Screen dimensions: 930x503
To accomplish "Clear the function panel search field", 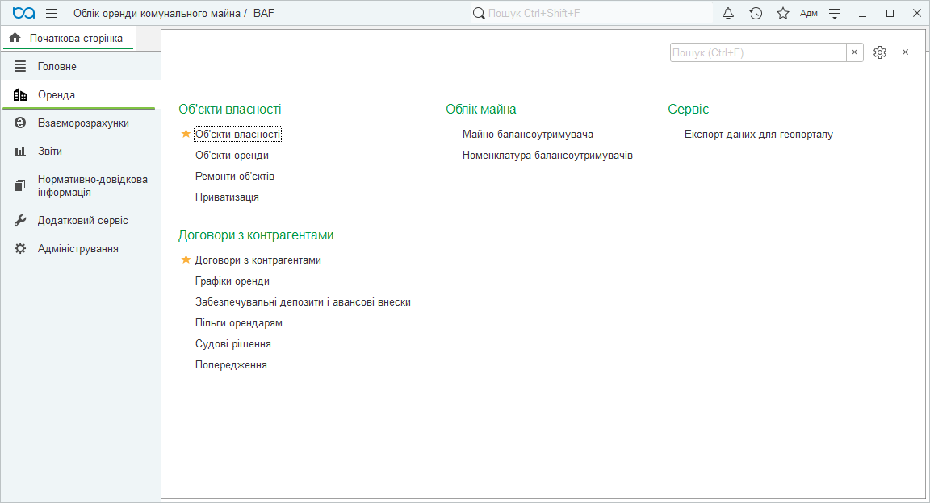I will tap(854, 52).
